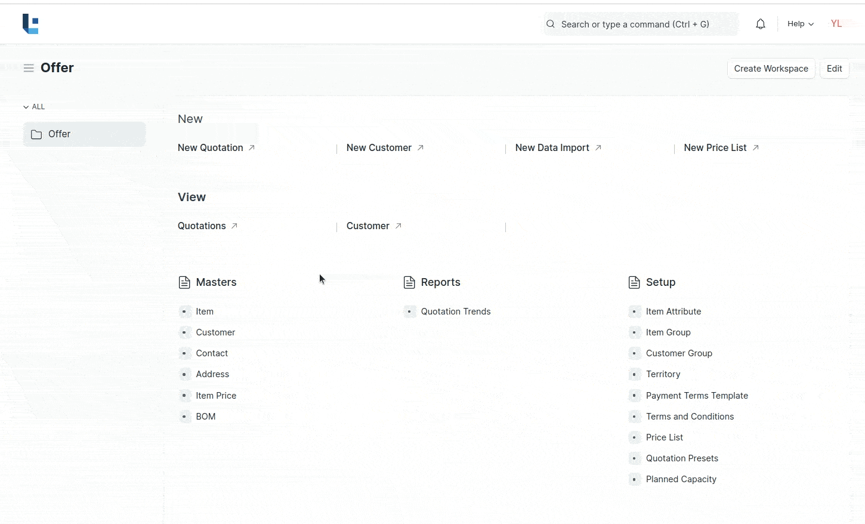Open the Help dropdown menu

click(x=800, y=24)
